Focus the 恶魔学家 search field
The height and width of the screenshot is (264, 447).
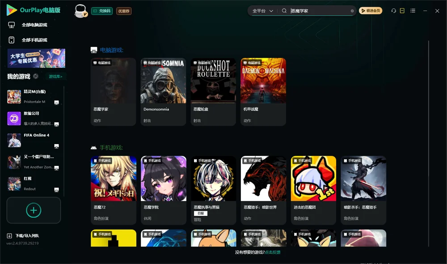click(319, 11)
